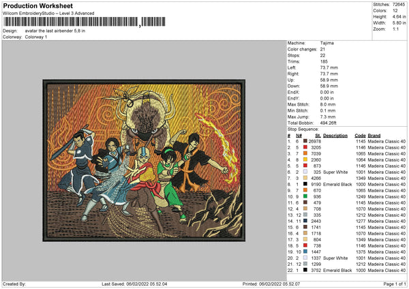Select design name 'avatar the last airbender 5,8 in'
The width and height of the screenshot is (409, 289).
pos(55,31)
